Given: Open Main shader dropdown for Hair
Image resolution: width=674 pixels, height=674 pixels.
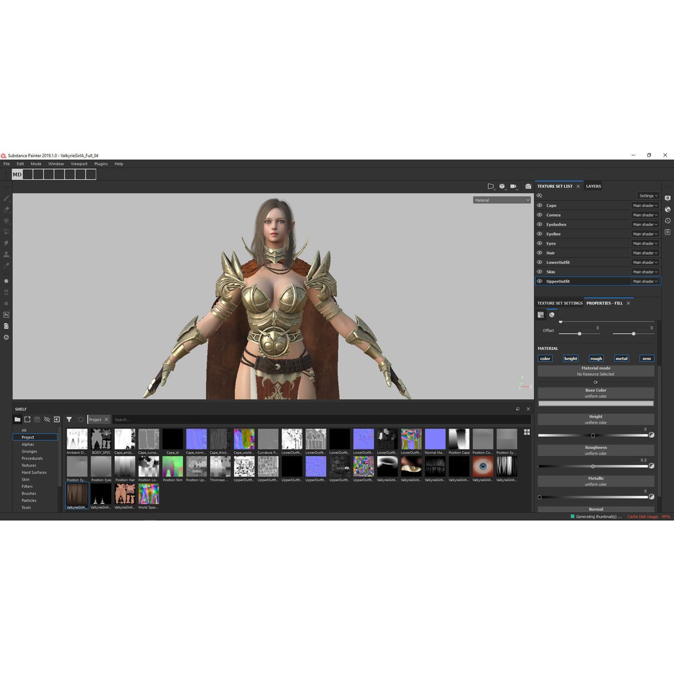Looking at the screenshot, I should (x=645, y=253).
